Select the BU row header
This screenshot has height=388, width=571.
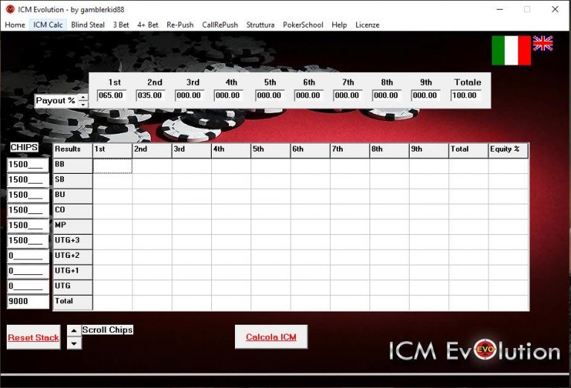[73, 196]
